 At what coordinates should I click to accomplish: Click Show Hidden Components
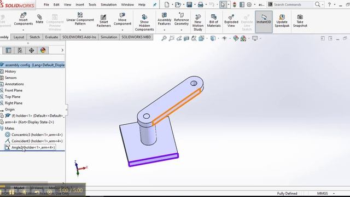pos(144,22)
